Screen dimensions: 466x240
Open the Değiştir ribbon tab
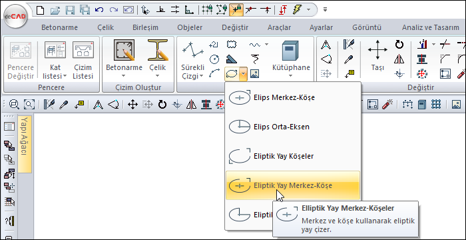click(x=235, y=28)
